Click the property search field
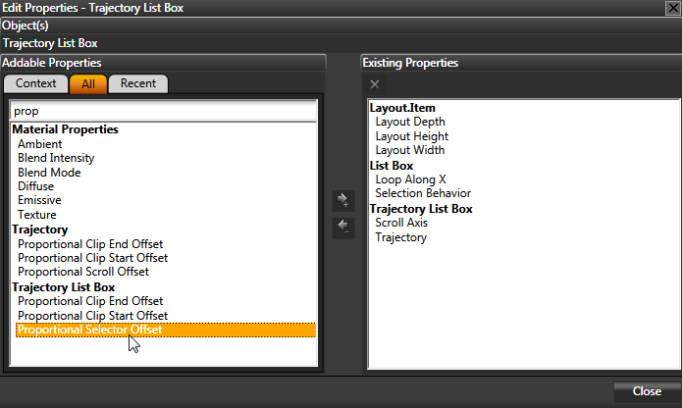 (x=164, y=111)
